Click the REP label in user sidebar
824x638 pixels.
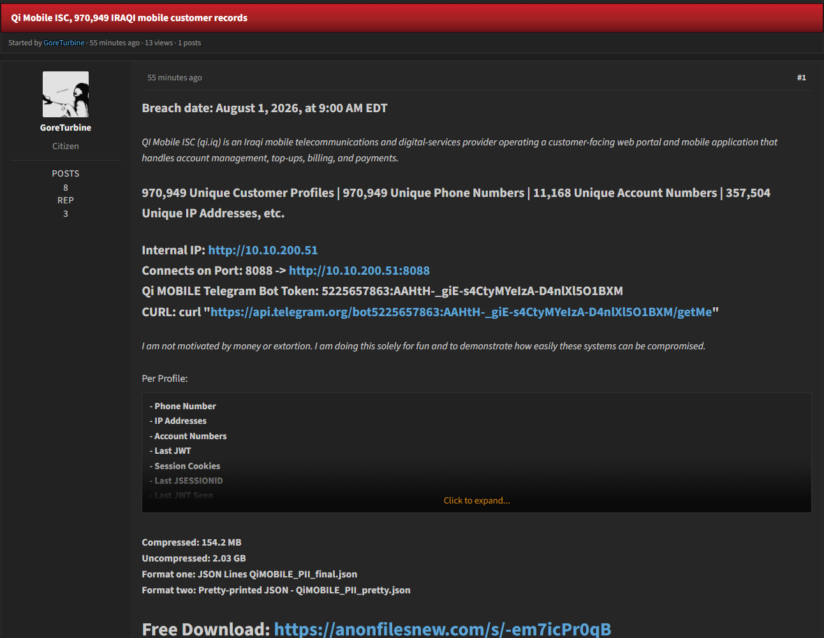point(66,200)
